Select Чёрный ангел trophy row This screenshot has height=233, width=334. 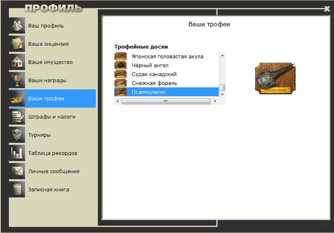[x=167, y=65]
